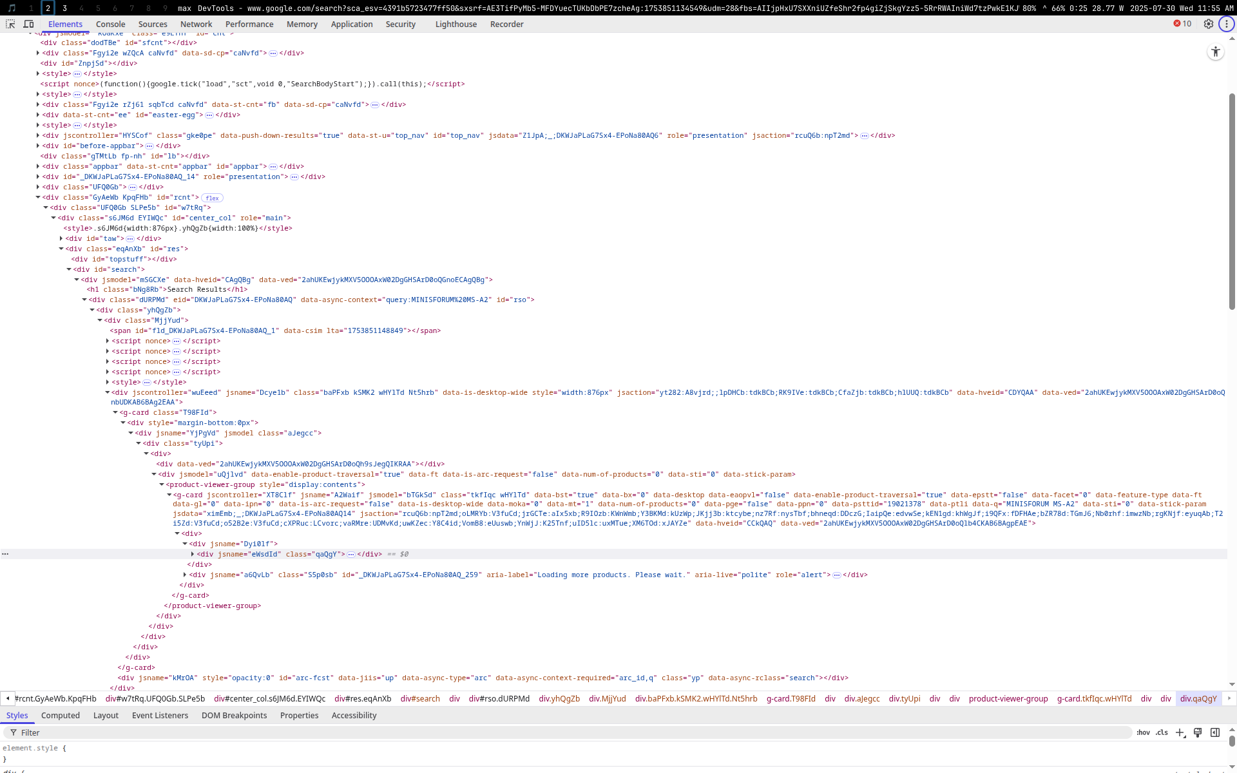1237x773 pixels.
Task: Select breadcrumb div#search
Action: click(x=420, y=698)
